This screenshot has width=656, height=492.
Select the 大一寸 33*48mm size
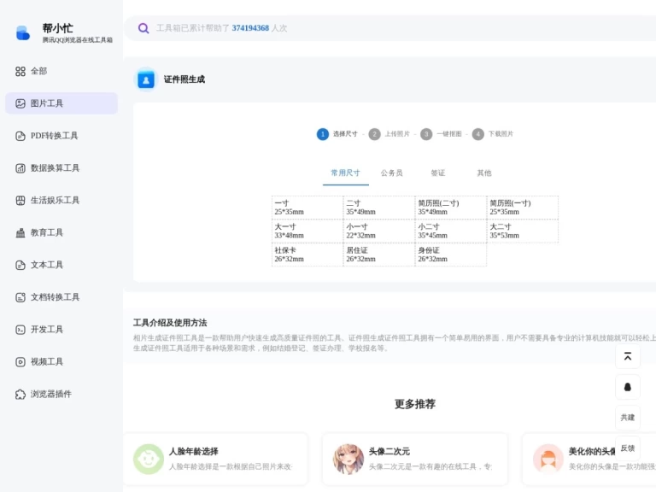click(x=307, y=231)
